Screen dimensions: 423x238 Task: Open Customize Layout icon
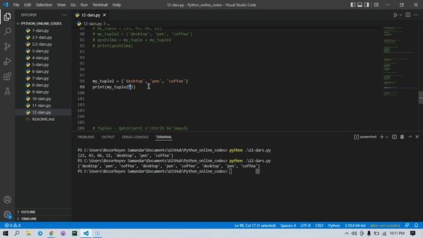[x=376, y=5]
